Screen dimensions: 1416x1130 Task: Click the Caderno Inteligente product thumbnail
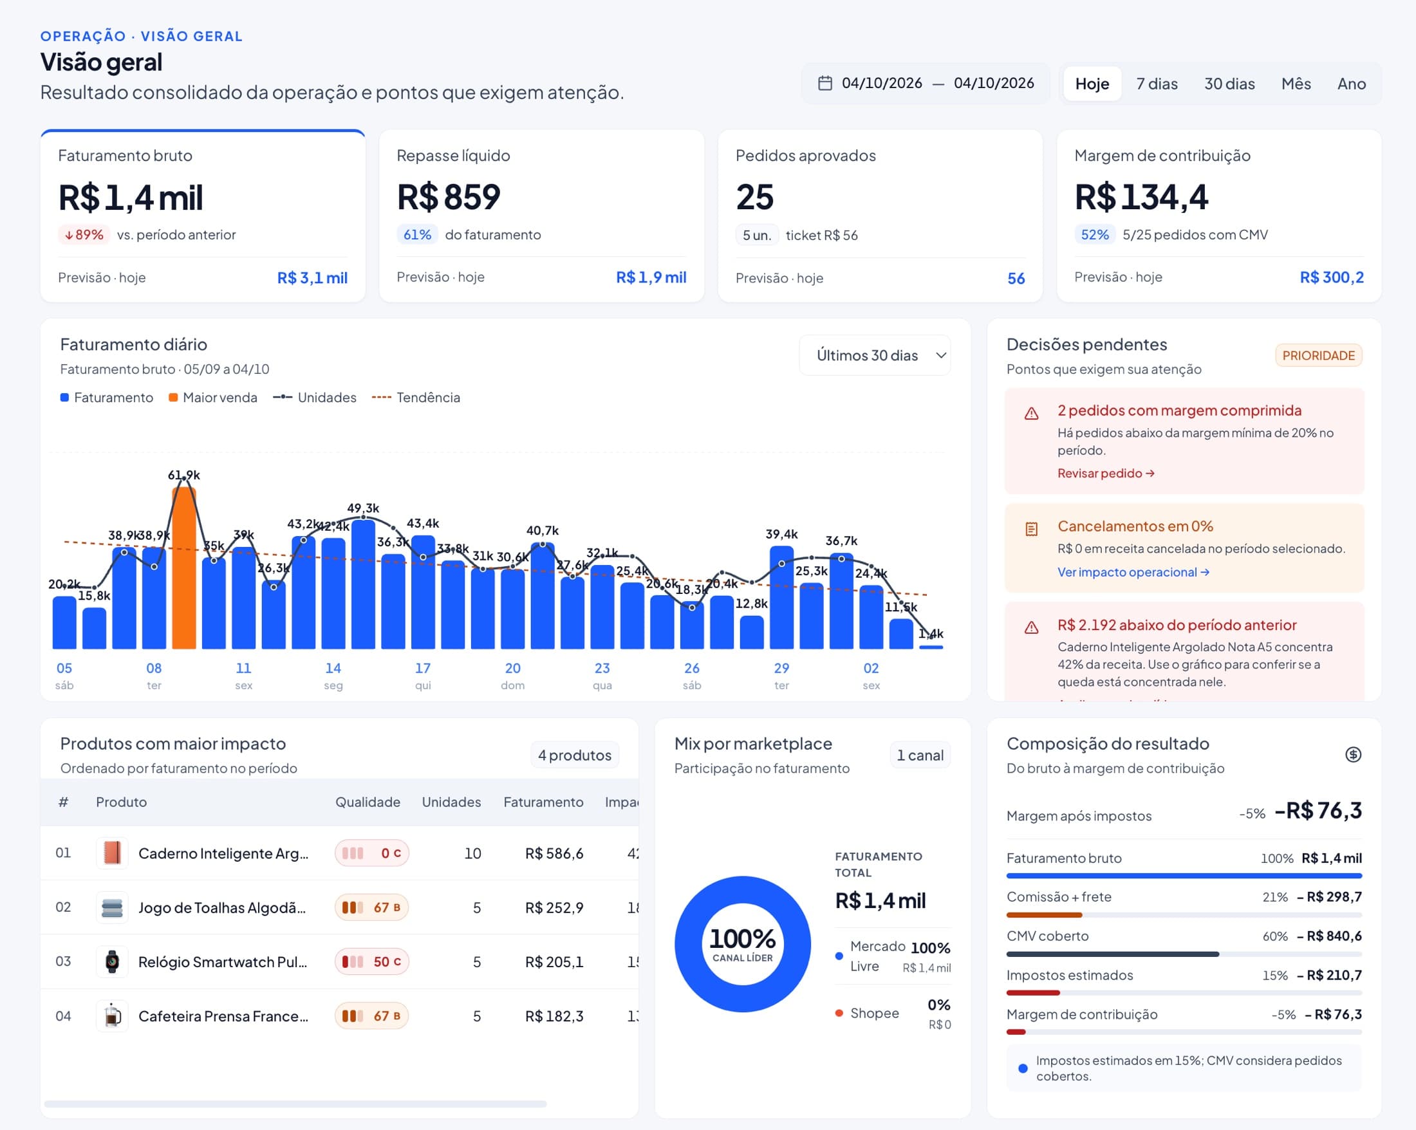click(x=112, y=853)
